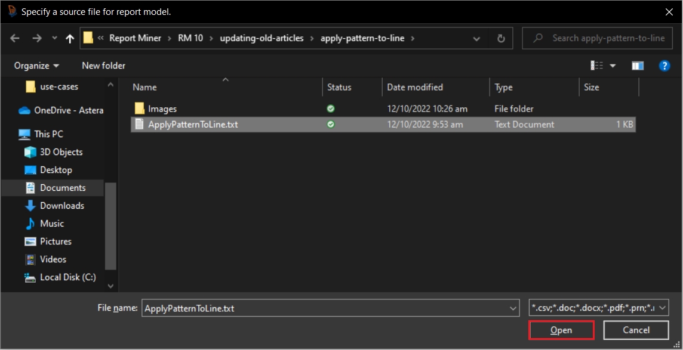Viewport: 683px width, 350px height.
Task: Open the Help question mark icon
Action: tap(664, 66)
